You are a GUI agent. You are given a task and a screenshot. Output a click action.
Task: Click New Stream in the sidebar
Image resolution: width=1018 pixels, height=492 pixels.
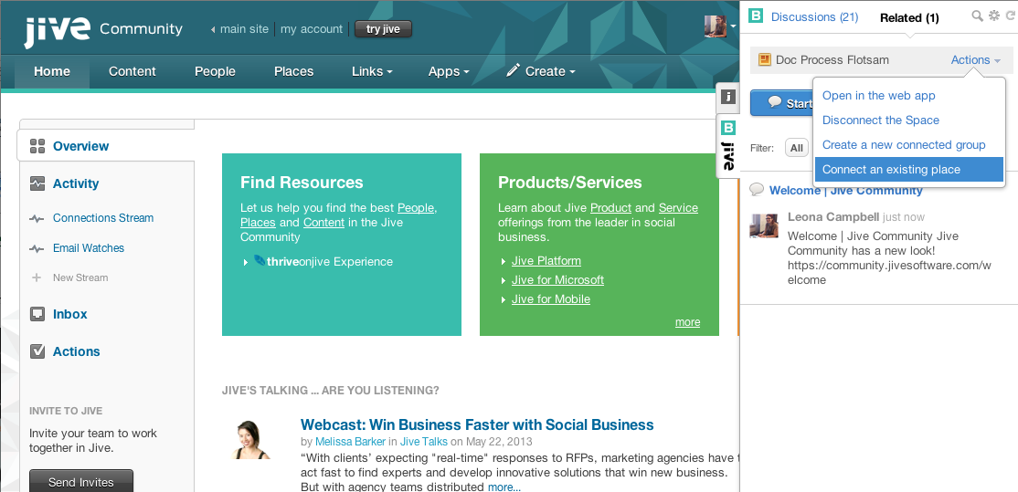(x=80, y=277)
